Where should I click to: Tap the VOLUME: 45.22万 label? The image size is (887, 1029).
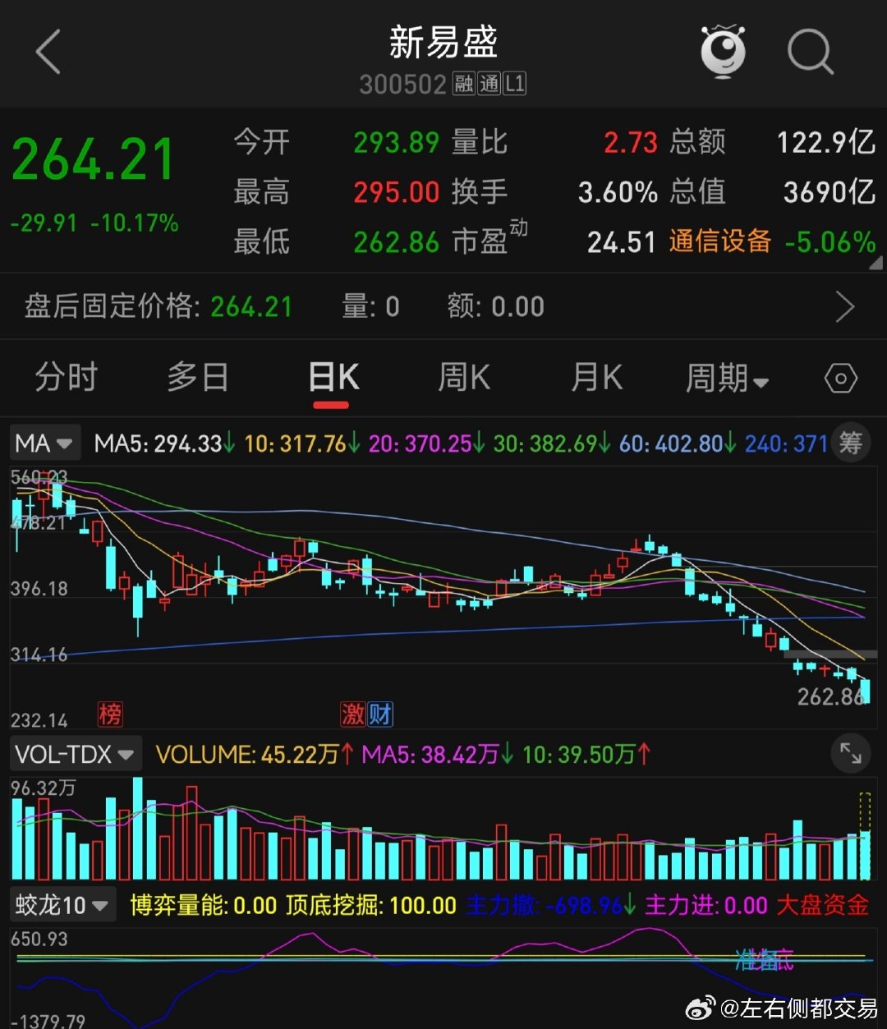255,754
